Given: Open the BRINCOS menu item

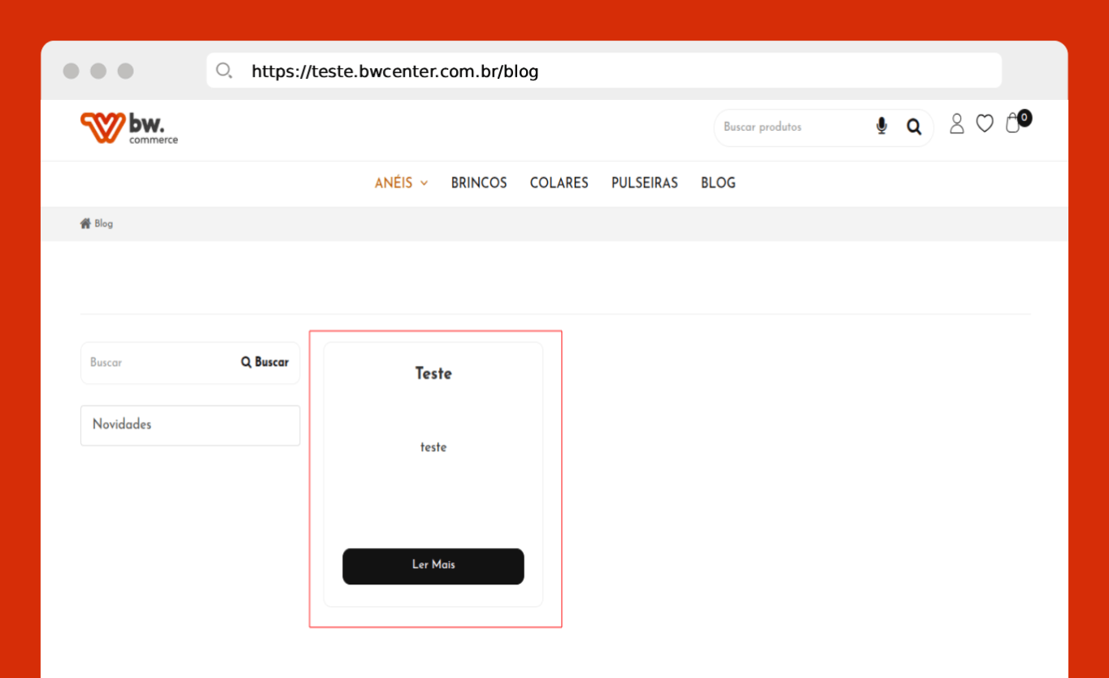Looking at the screenshot, I should (479, 183).
